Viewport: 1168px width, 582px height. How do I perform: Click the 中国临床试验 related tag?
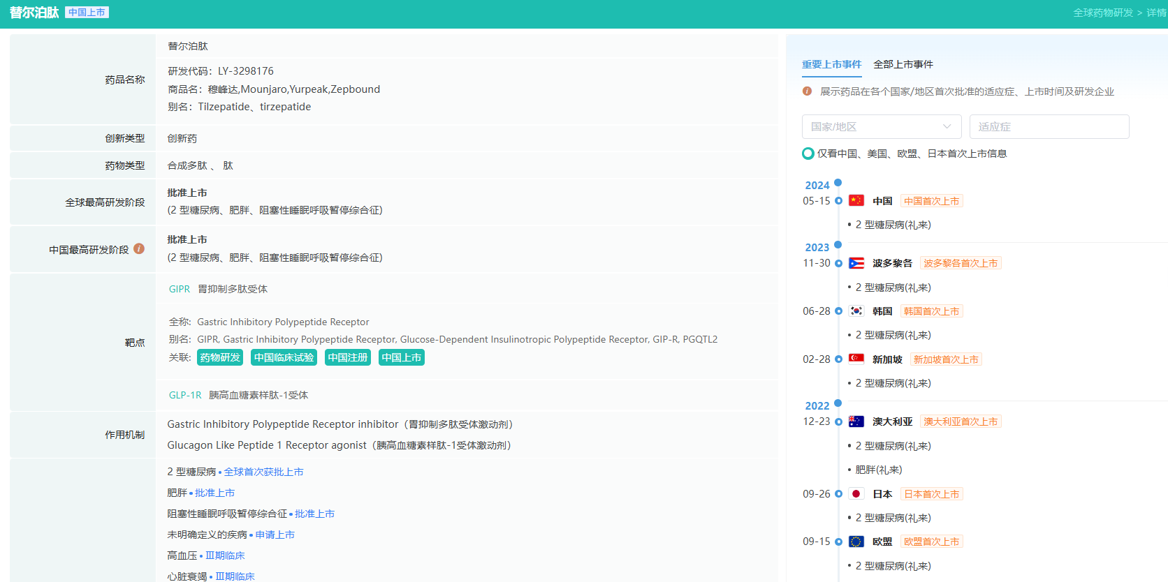(284, 357)
